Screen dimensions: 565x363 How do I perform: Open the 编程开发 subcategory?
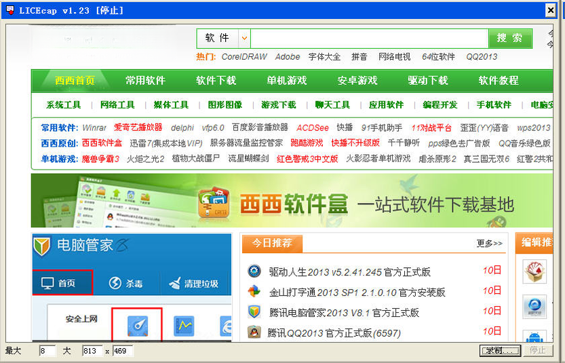point(440,105)
